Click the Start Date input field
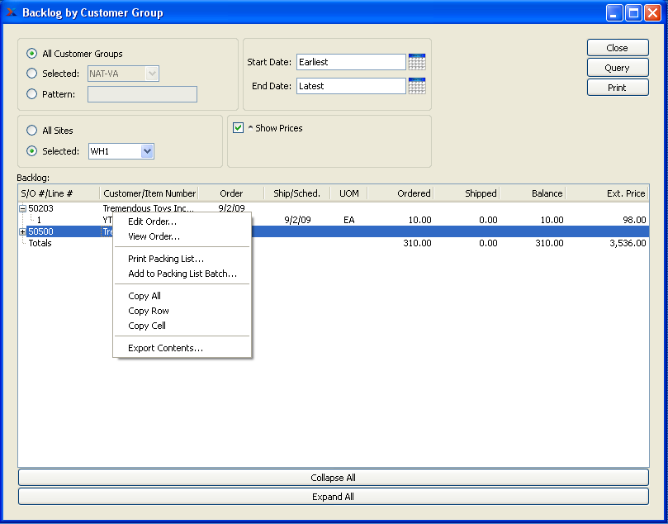Viewport: 668px width, 524px height. tap(350, 62)
